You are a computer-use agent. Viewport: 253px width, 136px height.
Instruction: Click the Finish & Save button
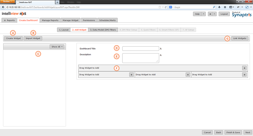click(x=233, y=133)
